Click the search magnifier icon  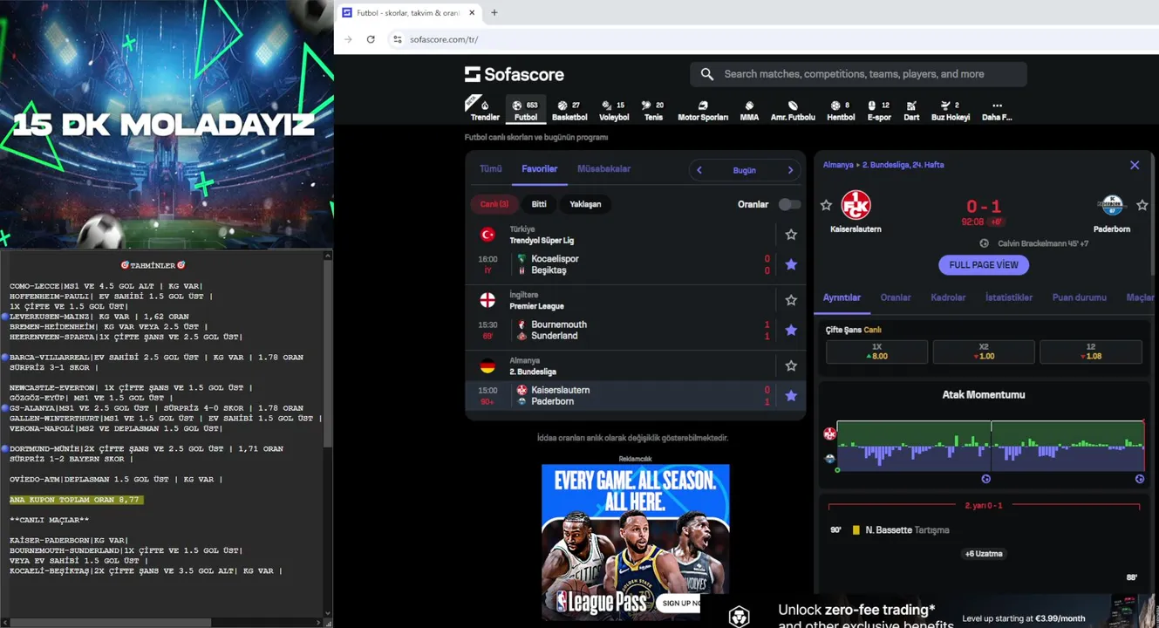point(707,74)
